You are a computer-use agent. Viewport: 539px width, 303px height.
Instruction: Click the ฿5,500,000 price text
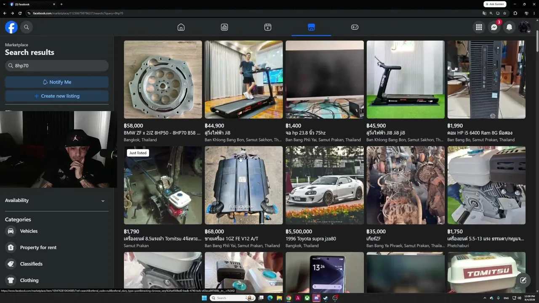(x=299, y=231)
